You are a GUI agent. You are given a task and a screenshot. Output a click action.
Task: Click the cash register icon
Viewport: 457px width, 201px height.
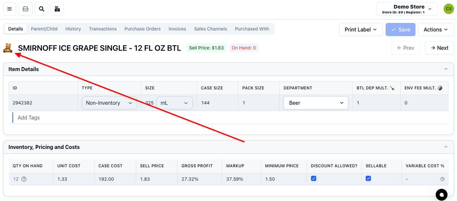coord(57,9)
